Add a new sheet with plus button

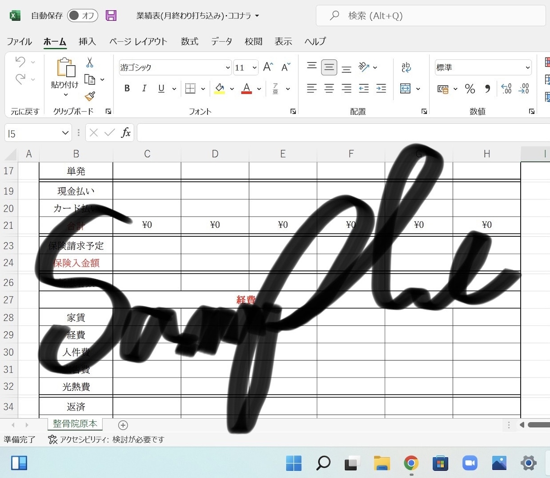123,425
